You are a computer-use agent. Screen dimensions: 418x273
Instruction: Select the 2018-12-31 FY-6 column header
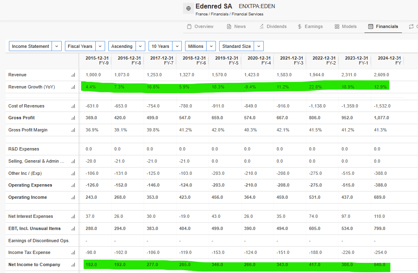[194, 60]
